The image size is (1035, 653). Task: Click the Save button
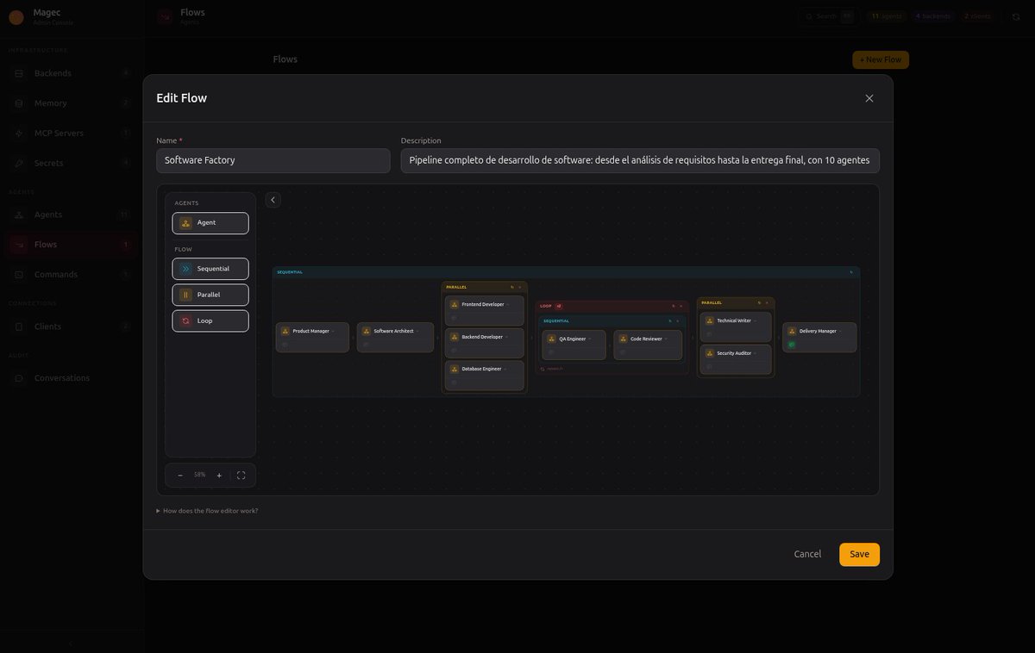click(x=859, y=554)
